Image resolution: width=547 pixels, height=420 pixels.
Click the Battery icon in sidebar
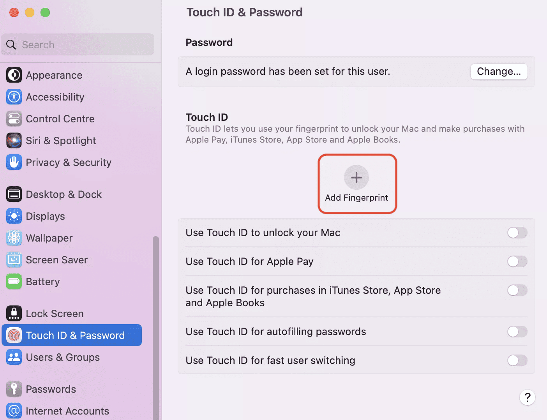pyautogui.click(x=14, y=282)
